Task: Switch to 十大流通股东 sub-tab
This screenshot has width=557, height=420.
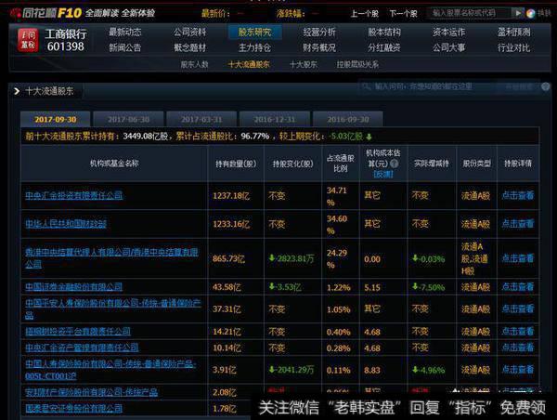Action: click(249, 65)
